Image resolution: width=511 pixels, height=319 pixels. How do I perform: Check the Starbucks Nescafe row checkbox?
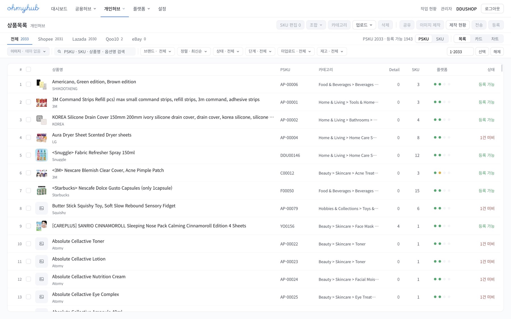pyautogui.click(x=28, y=191)
